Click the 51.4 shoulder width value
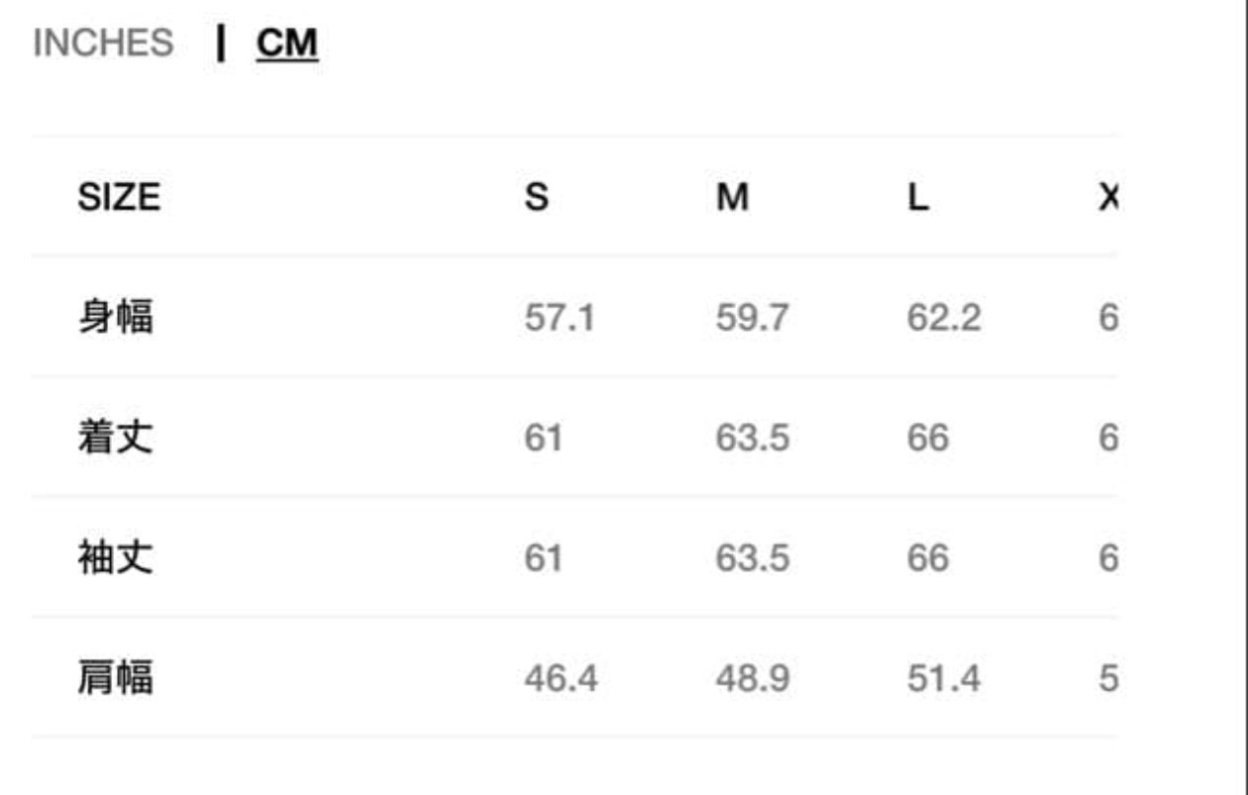Screen dimensions: 1248x795 944,679
